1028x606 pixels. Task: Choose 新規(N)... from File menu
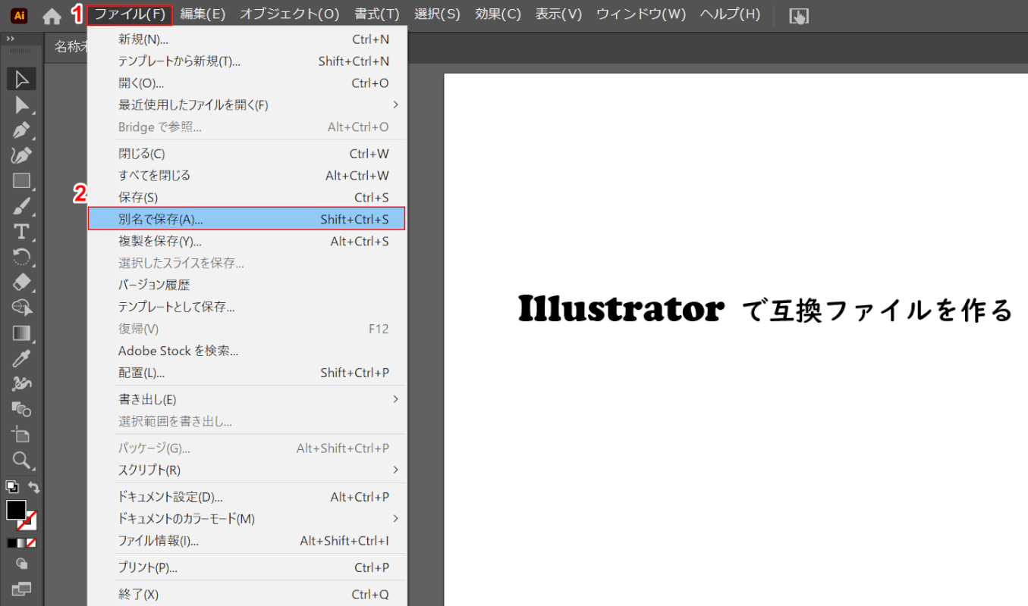[x=247, y=39]
